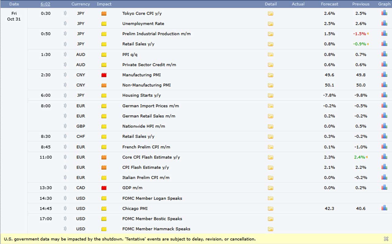Expand details for FOMC Member Hammack Speaks

click(x=270, y=229)
